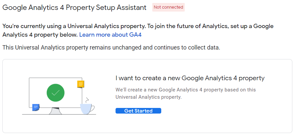Click the Get Started button
Viewport: 293px width, 136px height.
coord(138,111)
